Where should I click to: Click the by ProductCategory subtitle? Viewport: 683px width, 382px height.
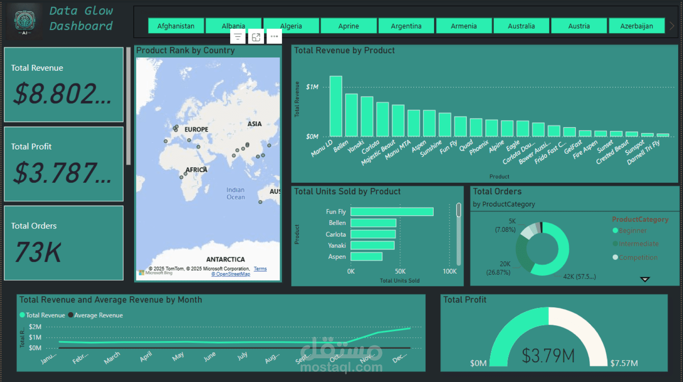point(504,204)
